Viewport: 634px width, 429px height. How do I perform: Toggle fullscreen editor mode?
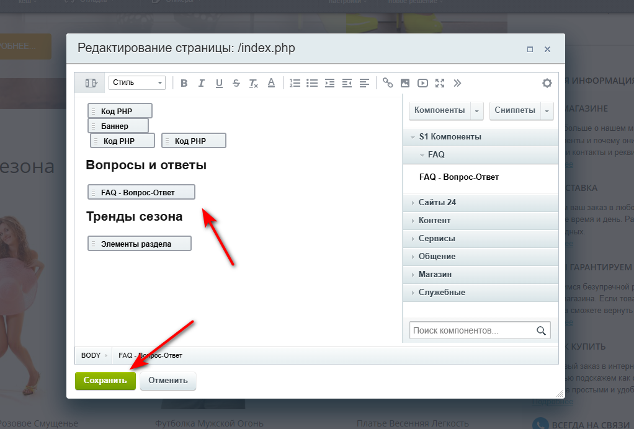click(x=440, y=83)
